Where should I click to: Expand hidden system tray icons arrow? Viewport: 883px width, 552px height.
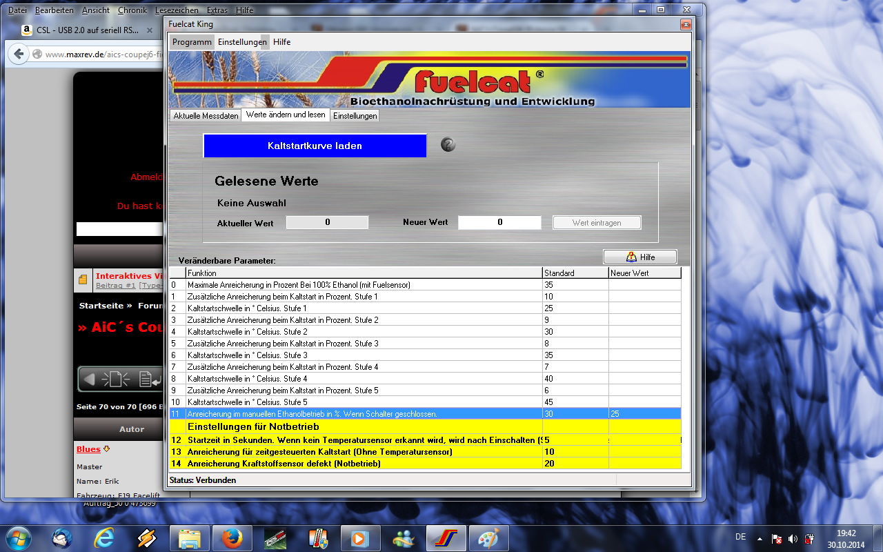pyautogui.click(x=760, y=538)
